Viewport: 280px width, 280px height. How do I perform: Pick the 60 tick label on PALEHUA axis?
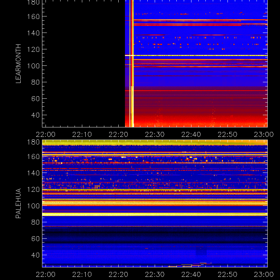pyautogui.click(x=35, y=239)
